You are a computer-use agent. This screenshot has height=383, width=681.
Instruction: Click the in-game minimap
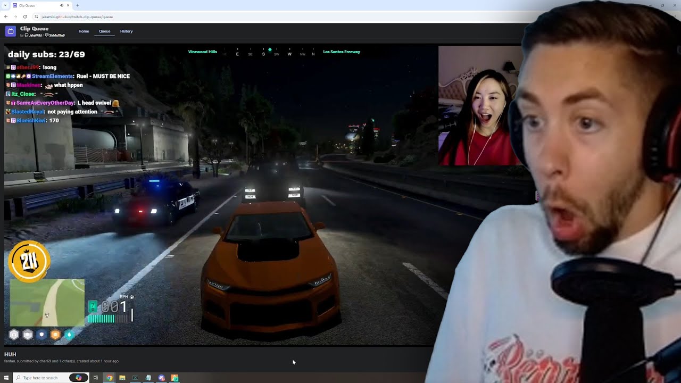click(47, 303)
